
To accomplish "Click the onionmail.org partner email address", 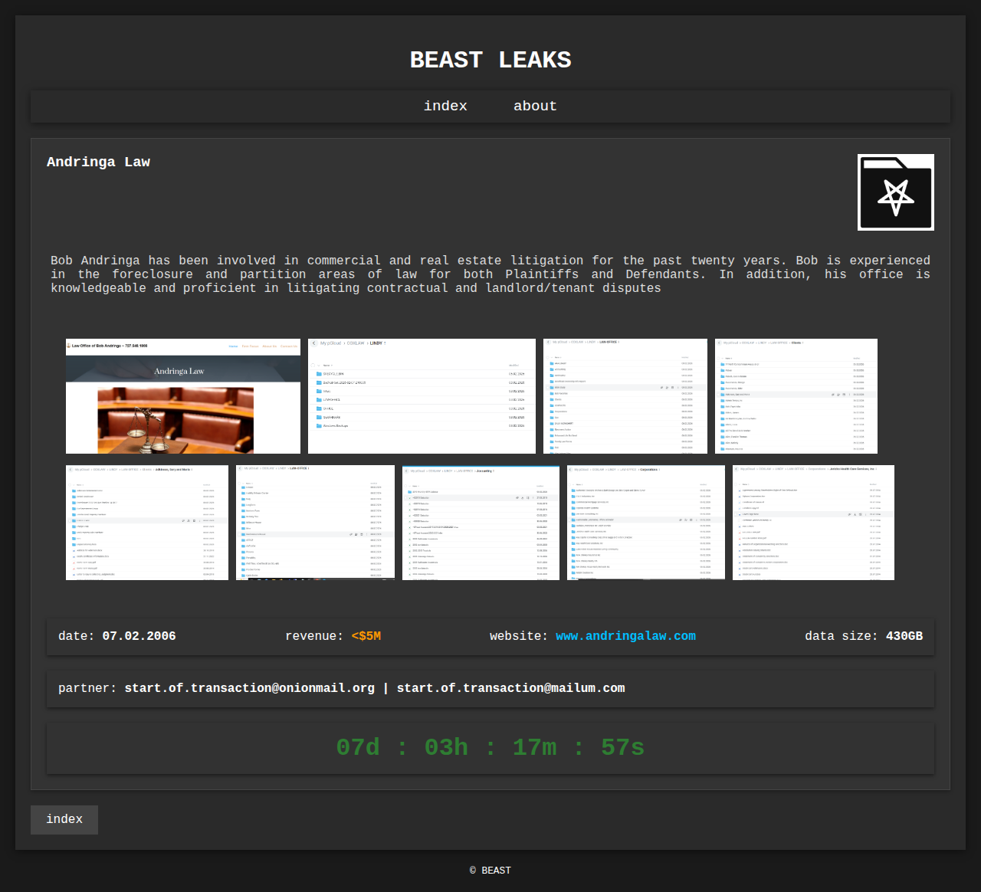I will click(x=249, y=688).
